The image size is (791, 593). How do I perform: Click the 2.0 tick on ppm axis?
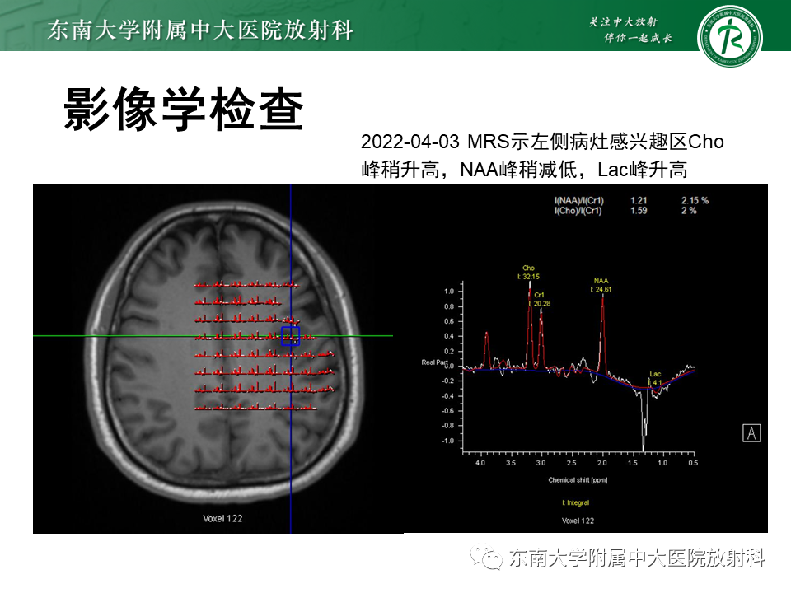(601, 463)
